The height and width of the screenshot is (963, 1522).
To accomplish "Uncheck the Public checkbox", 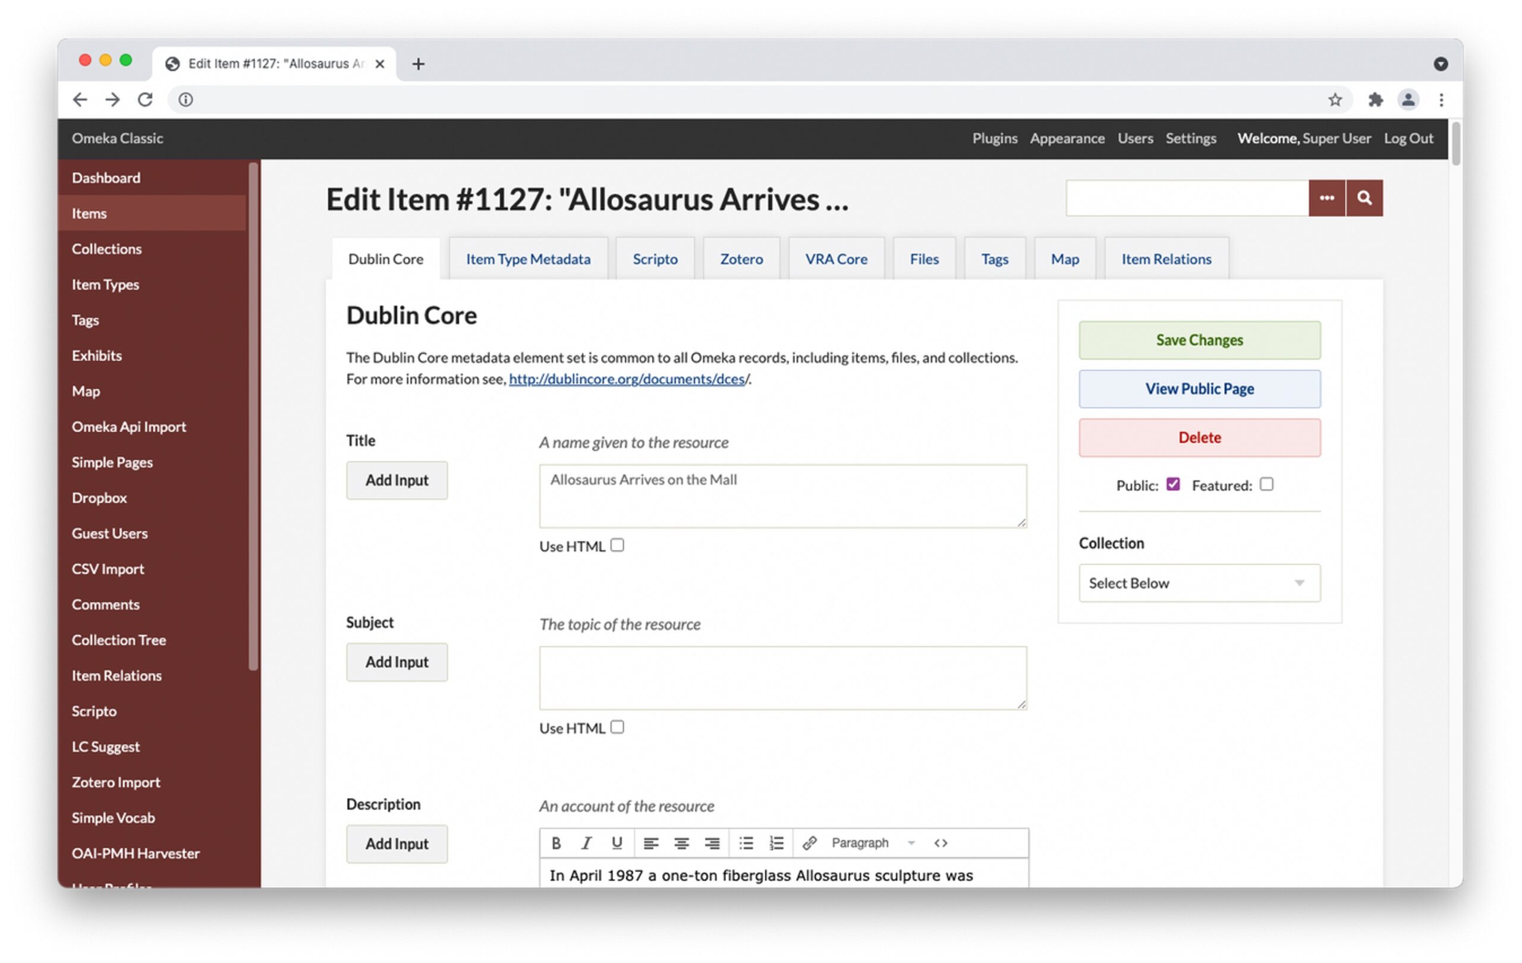I will pos(1173,484).
